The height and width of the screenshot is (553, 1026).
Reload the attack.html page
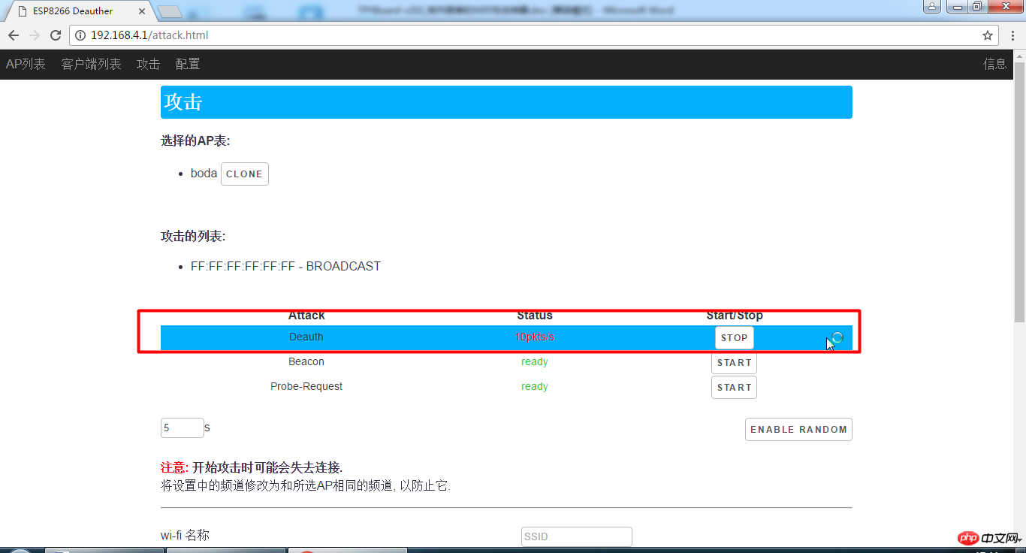click(56, 35)
